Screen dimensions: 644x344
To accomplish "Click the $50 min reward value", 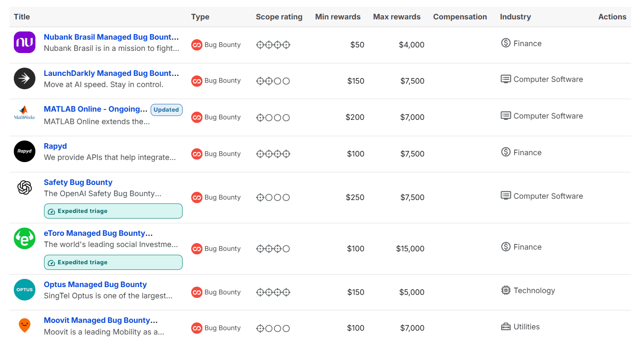I will click(357, 45).
